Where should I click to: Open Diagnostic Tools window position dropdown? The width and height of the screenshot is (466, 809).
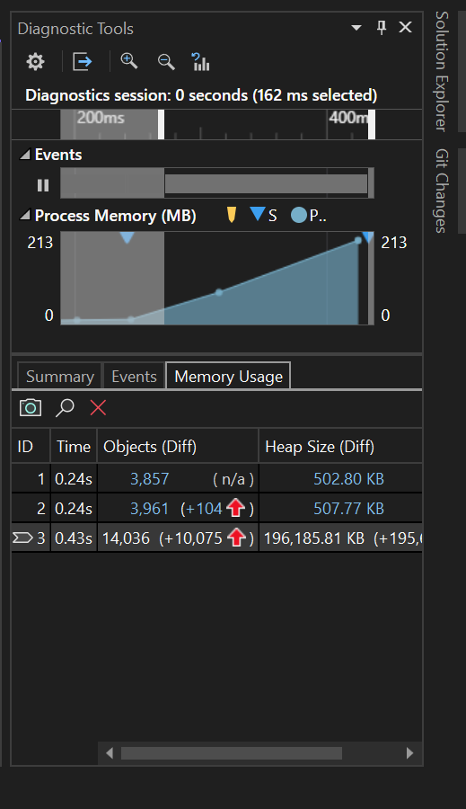click(356, 28)
